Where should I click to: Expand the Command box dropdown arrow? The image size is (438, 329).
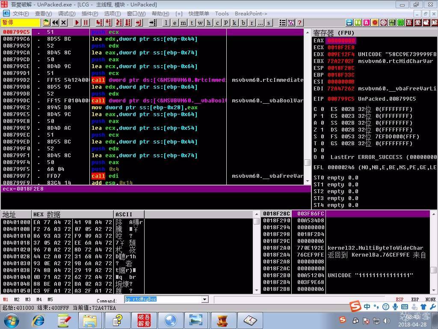[205, 299]
